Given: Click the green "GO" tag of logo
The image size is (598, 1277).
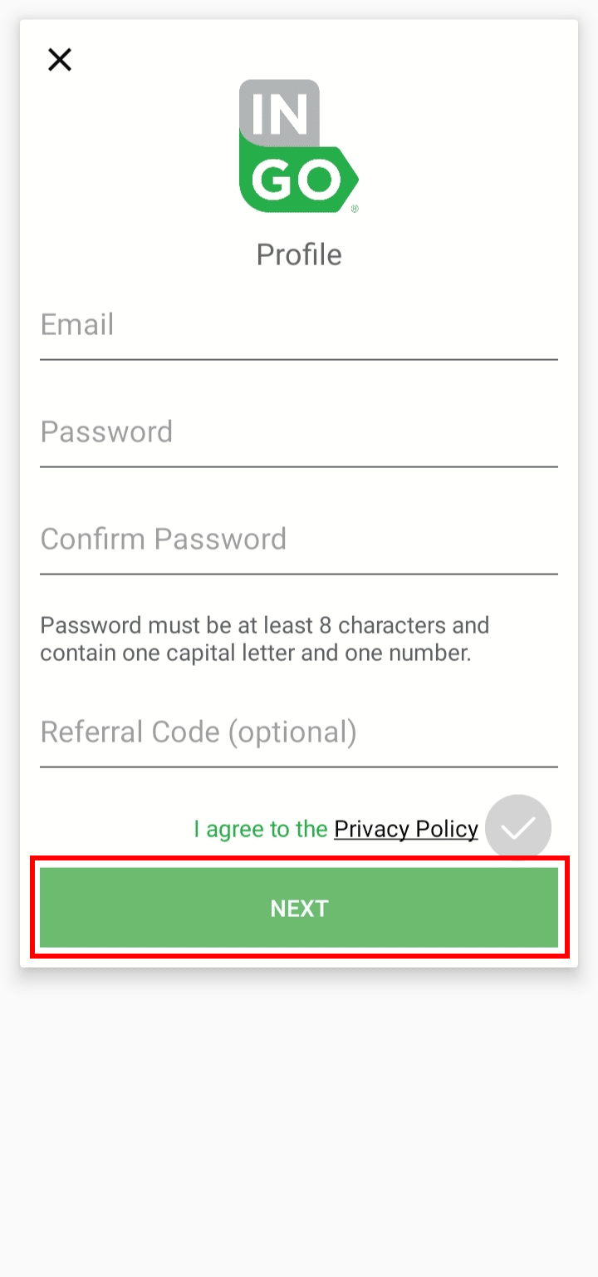Looking at the screenshot, I should 295,178.
